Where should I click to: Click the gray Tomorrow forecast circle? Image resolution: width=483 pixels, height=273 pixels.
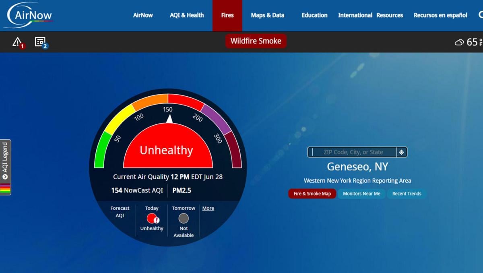tap(184, 218)
